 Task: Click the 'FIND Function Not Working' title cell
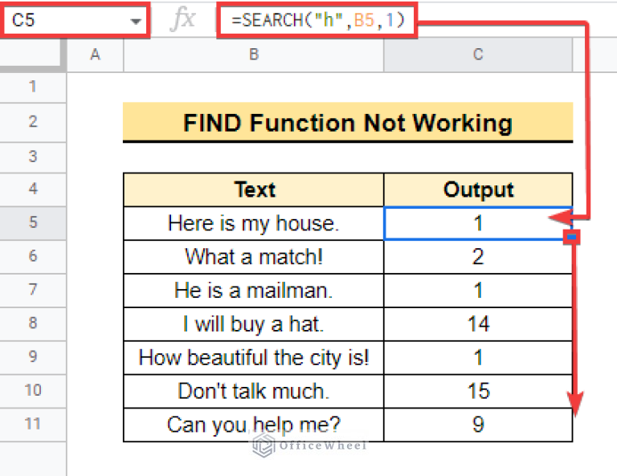(x=347, y=122)
